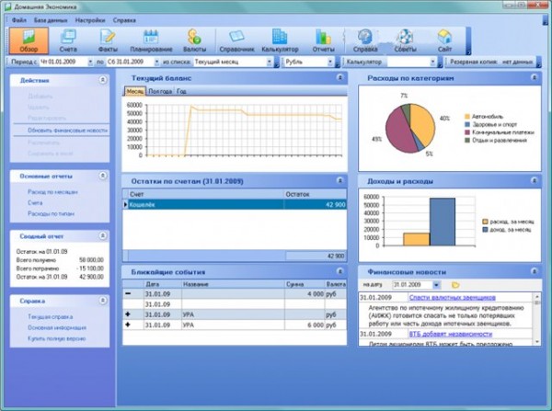Viewport: 552px width, 411px height.
Task: Collapse the Текущий баланс panel
Action: 340,78
